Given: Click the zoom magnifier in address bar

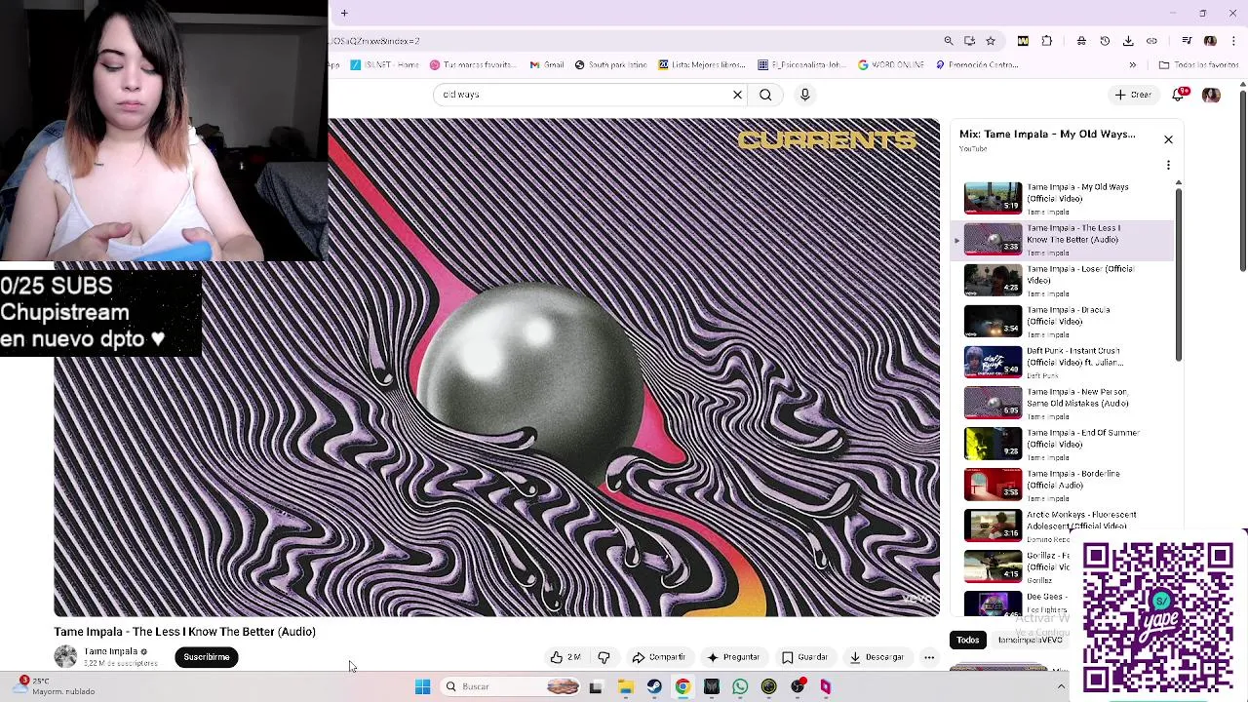Looking at the screenshot, I should (949, 41).
